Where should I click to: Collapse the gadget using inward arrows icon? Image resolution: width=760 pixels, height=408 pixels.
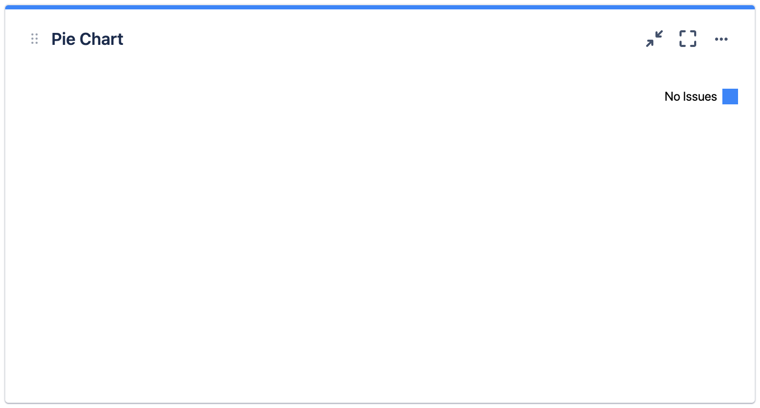coord(654,39)
